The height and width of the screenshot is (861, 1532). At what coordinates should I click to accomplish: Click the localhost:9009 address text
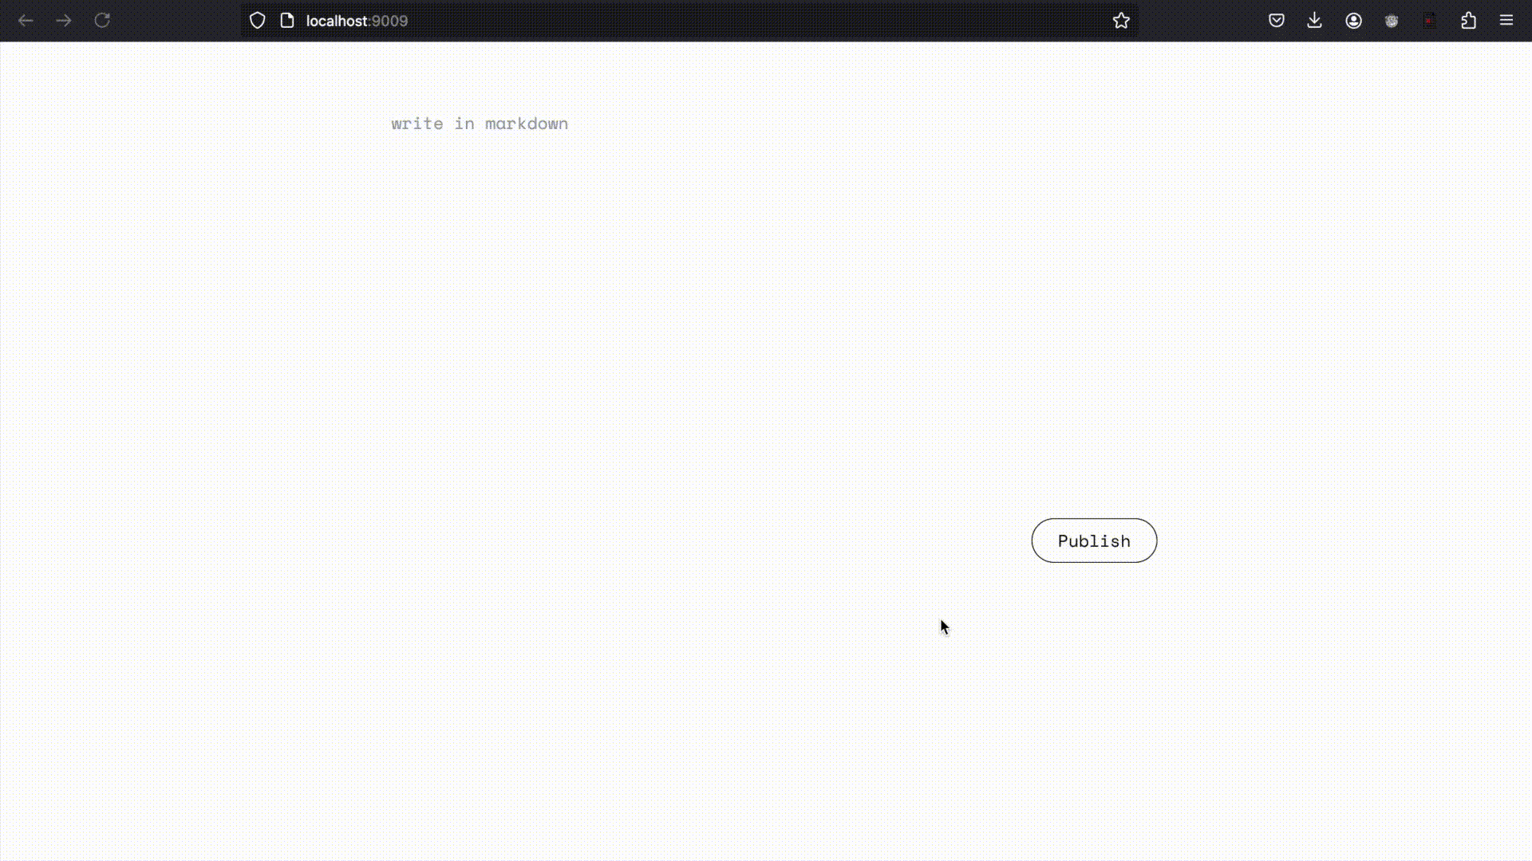tap(357, 21)
